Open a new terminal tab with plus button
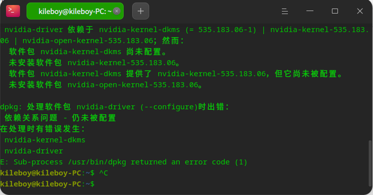 [141, 11]
